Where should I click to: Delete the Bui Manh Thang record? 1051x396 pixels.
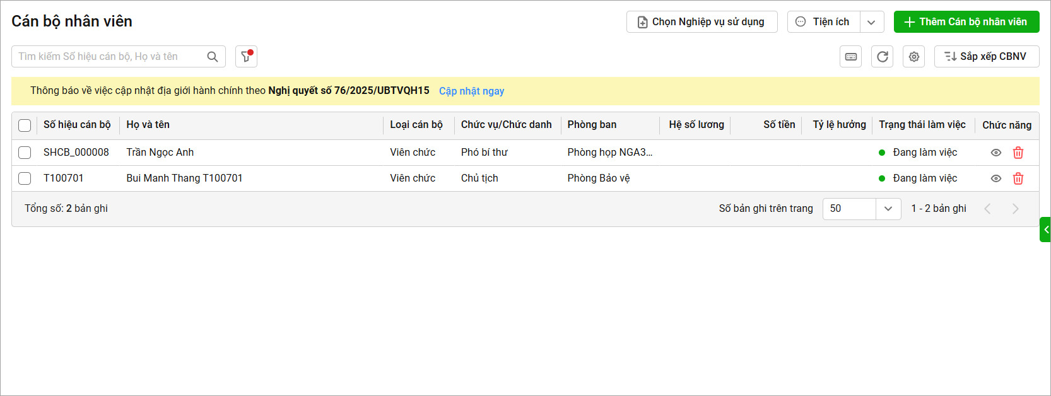[x=1018, y=178]
